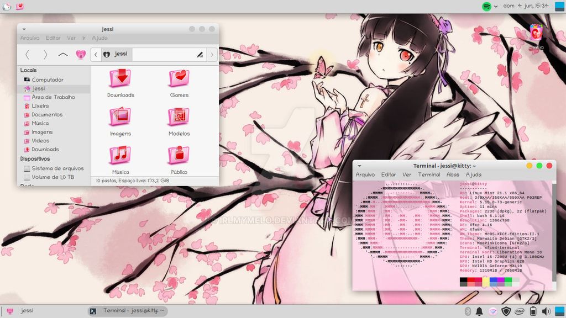Open the Hello Kitty applications menu icon
The image size is (566, 318).
[x=7, y=7]
